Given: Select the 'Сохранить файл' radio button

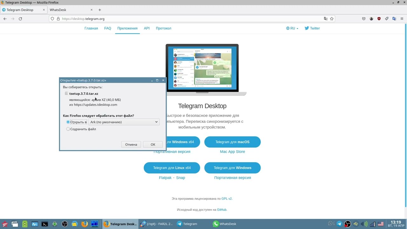Looking at the screenshot, I should coord(68,129).
